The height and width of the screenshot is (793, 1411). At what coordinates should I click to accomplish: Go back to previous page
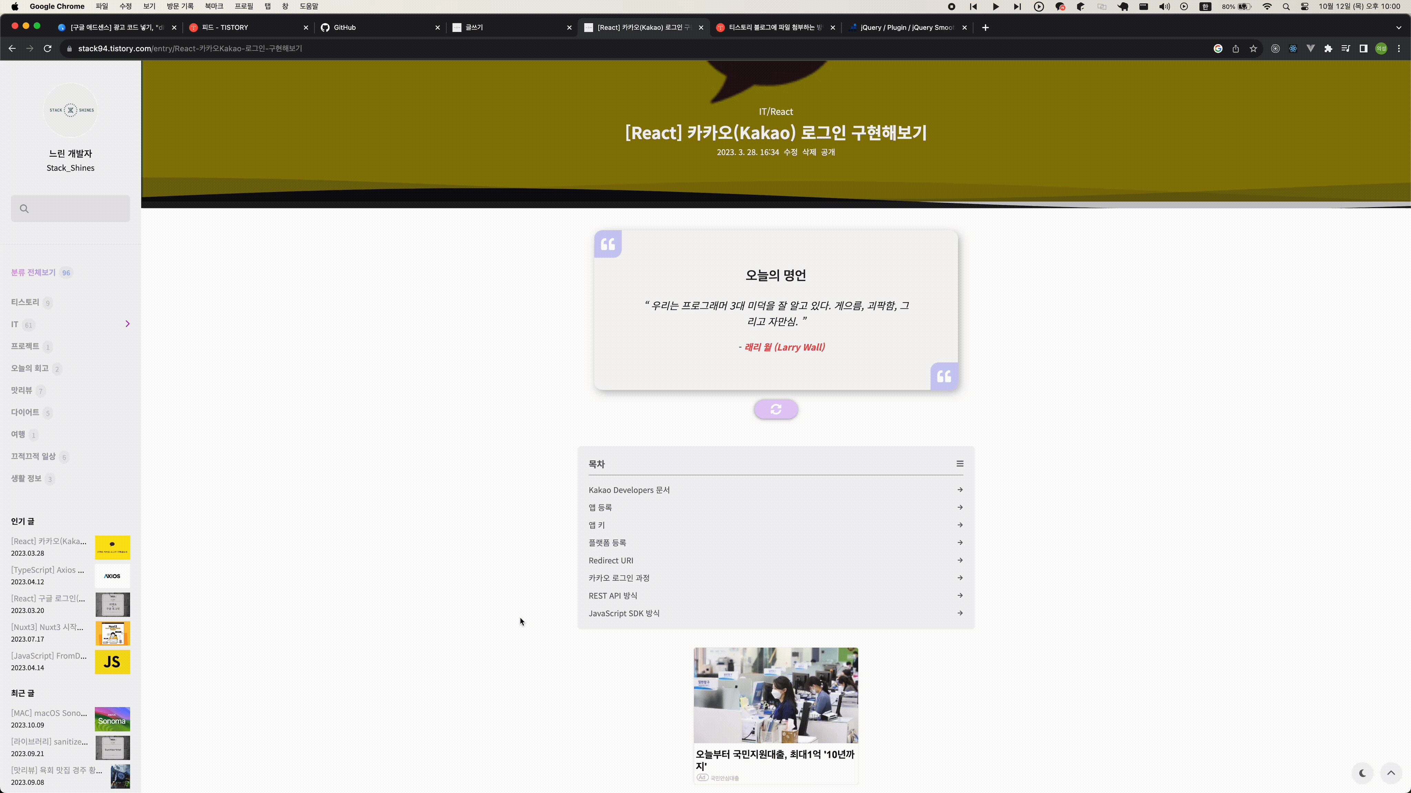click(12, 49)
